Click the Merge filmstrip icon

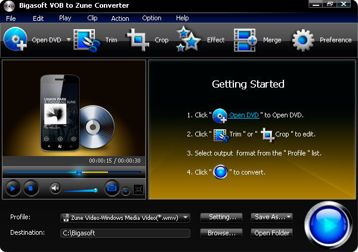[245, 40]
